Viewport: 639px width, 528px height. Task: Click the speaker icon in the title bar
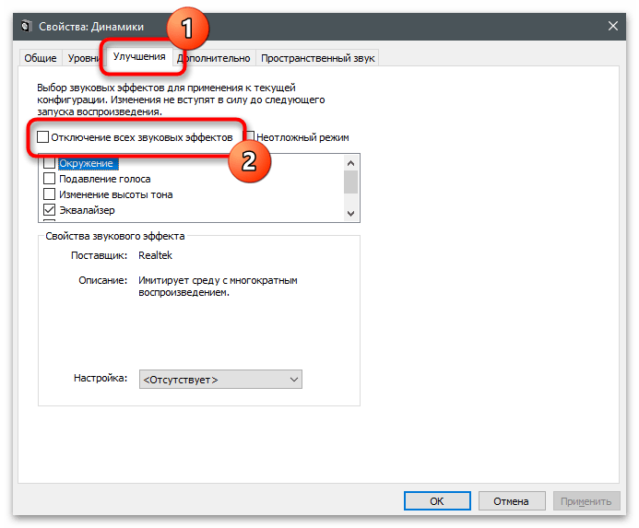[27, 26]
